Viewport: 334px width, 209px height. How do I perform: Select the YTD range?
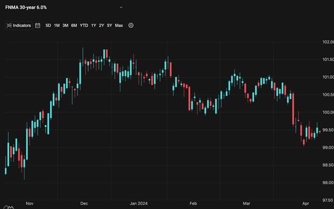84,26
